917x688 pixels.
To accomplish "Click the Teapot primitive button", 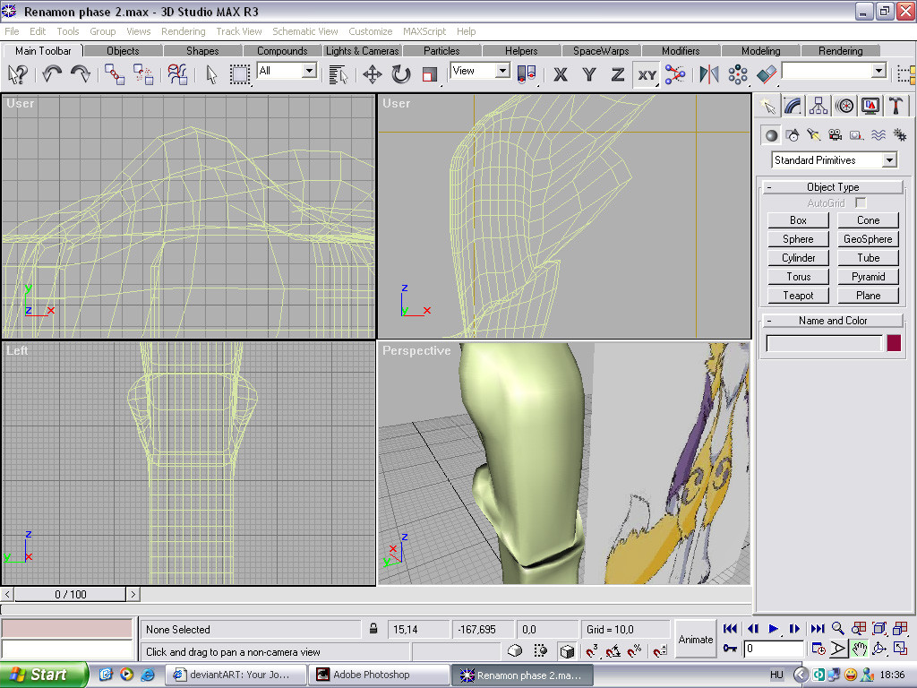I will [x=798, y=296].
